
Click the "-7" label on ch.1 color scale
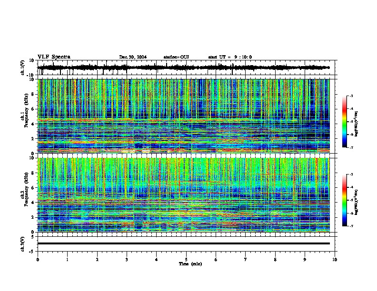pyautogui.click(x=351, y=147)
